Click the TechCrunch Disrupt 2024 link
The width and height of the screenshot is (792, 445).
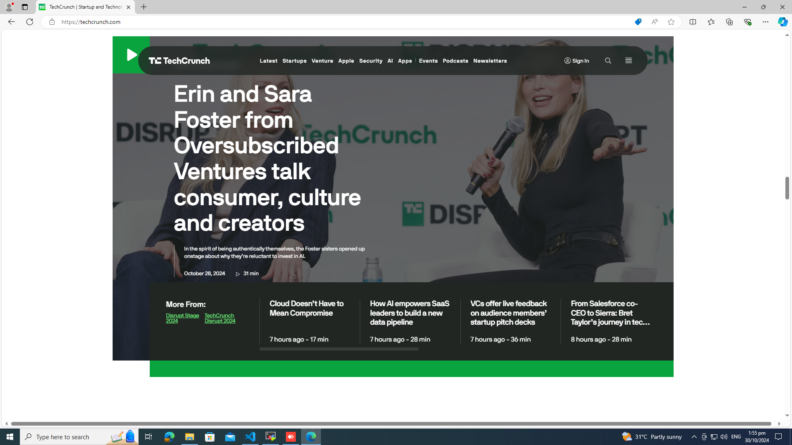point(220,318)
